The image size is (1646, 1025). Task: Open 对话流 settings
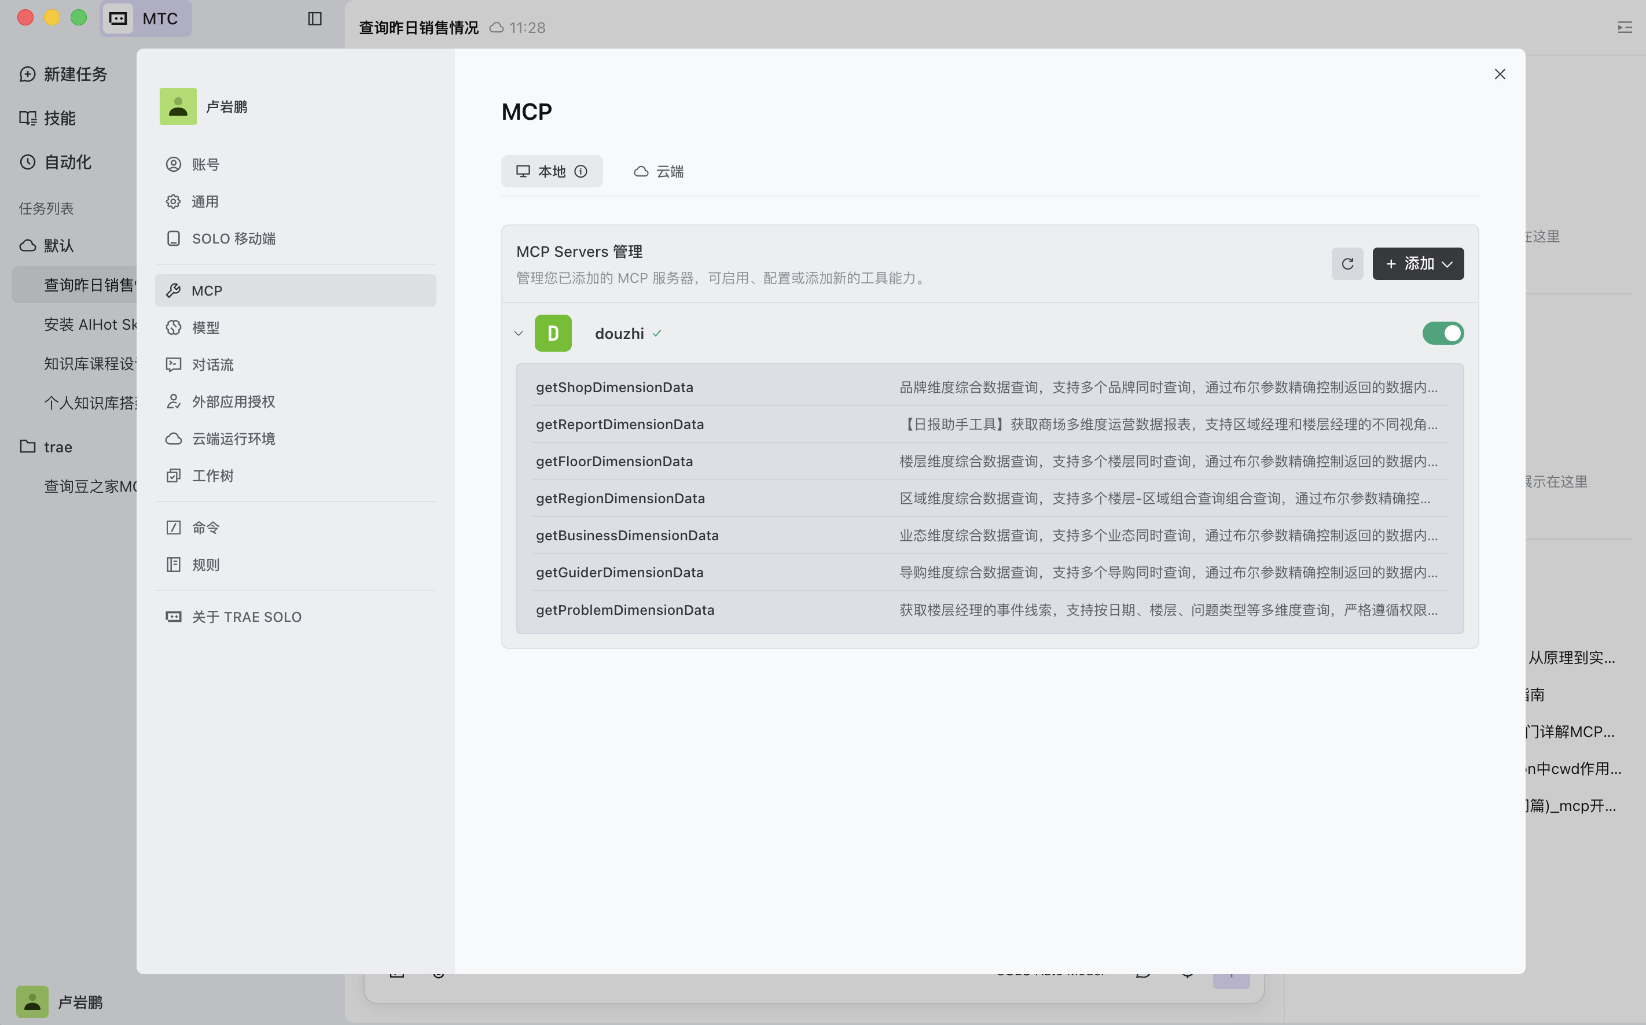(x=295, y=365)
